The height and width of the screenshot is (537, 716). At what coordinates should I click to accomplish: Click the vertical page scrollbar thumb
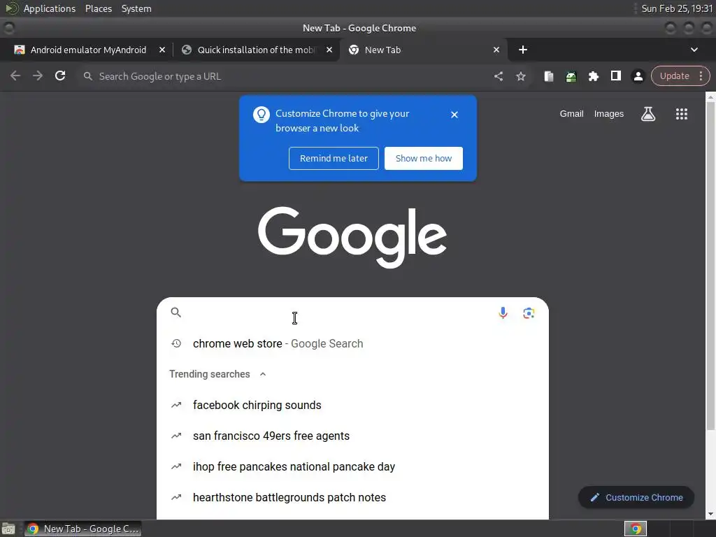pos(710,265)
